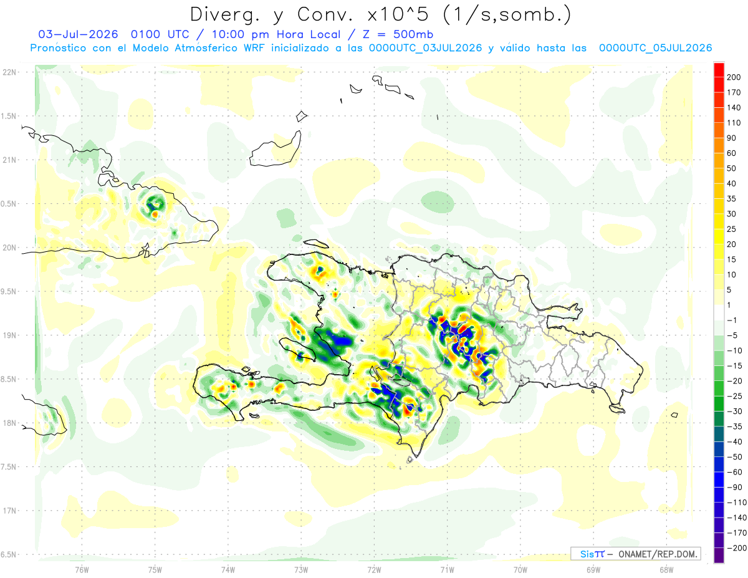Image resolution: width=748 pixels, height=578 pixels.
Task: Click the '22N' latitude label
Action: (x=9, y=72)
